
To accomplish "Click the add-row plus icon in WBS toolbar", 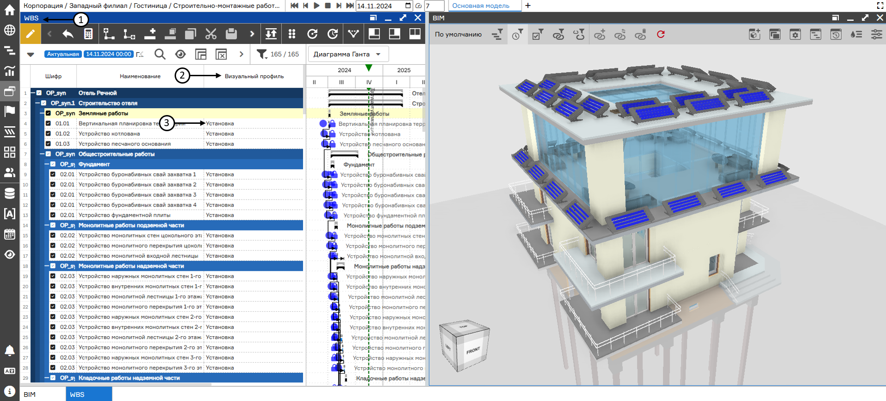I will 150,34.
